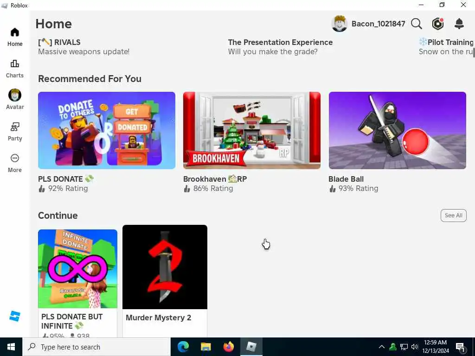This screenshot has height=356, width=475.
Task: Click the RIVALS event title
Action: click(x=59, y=42)
